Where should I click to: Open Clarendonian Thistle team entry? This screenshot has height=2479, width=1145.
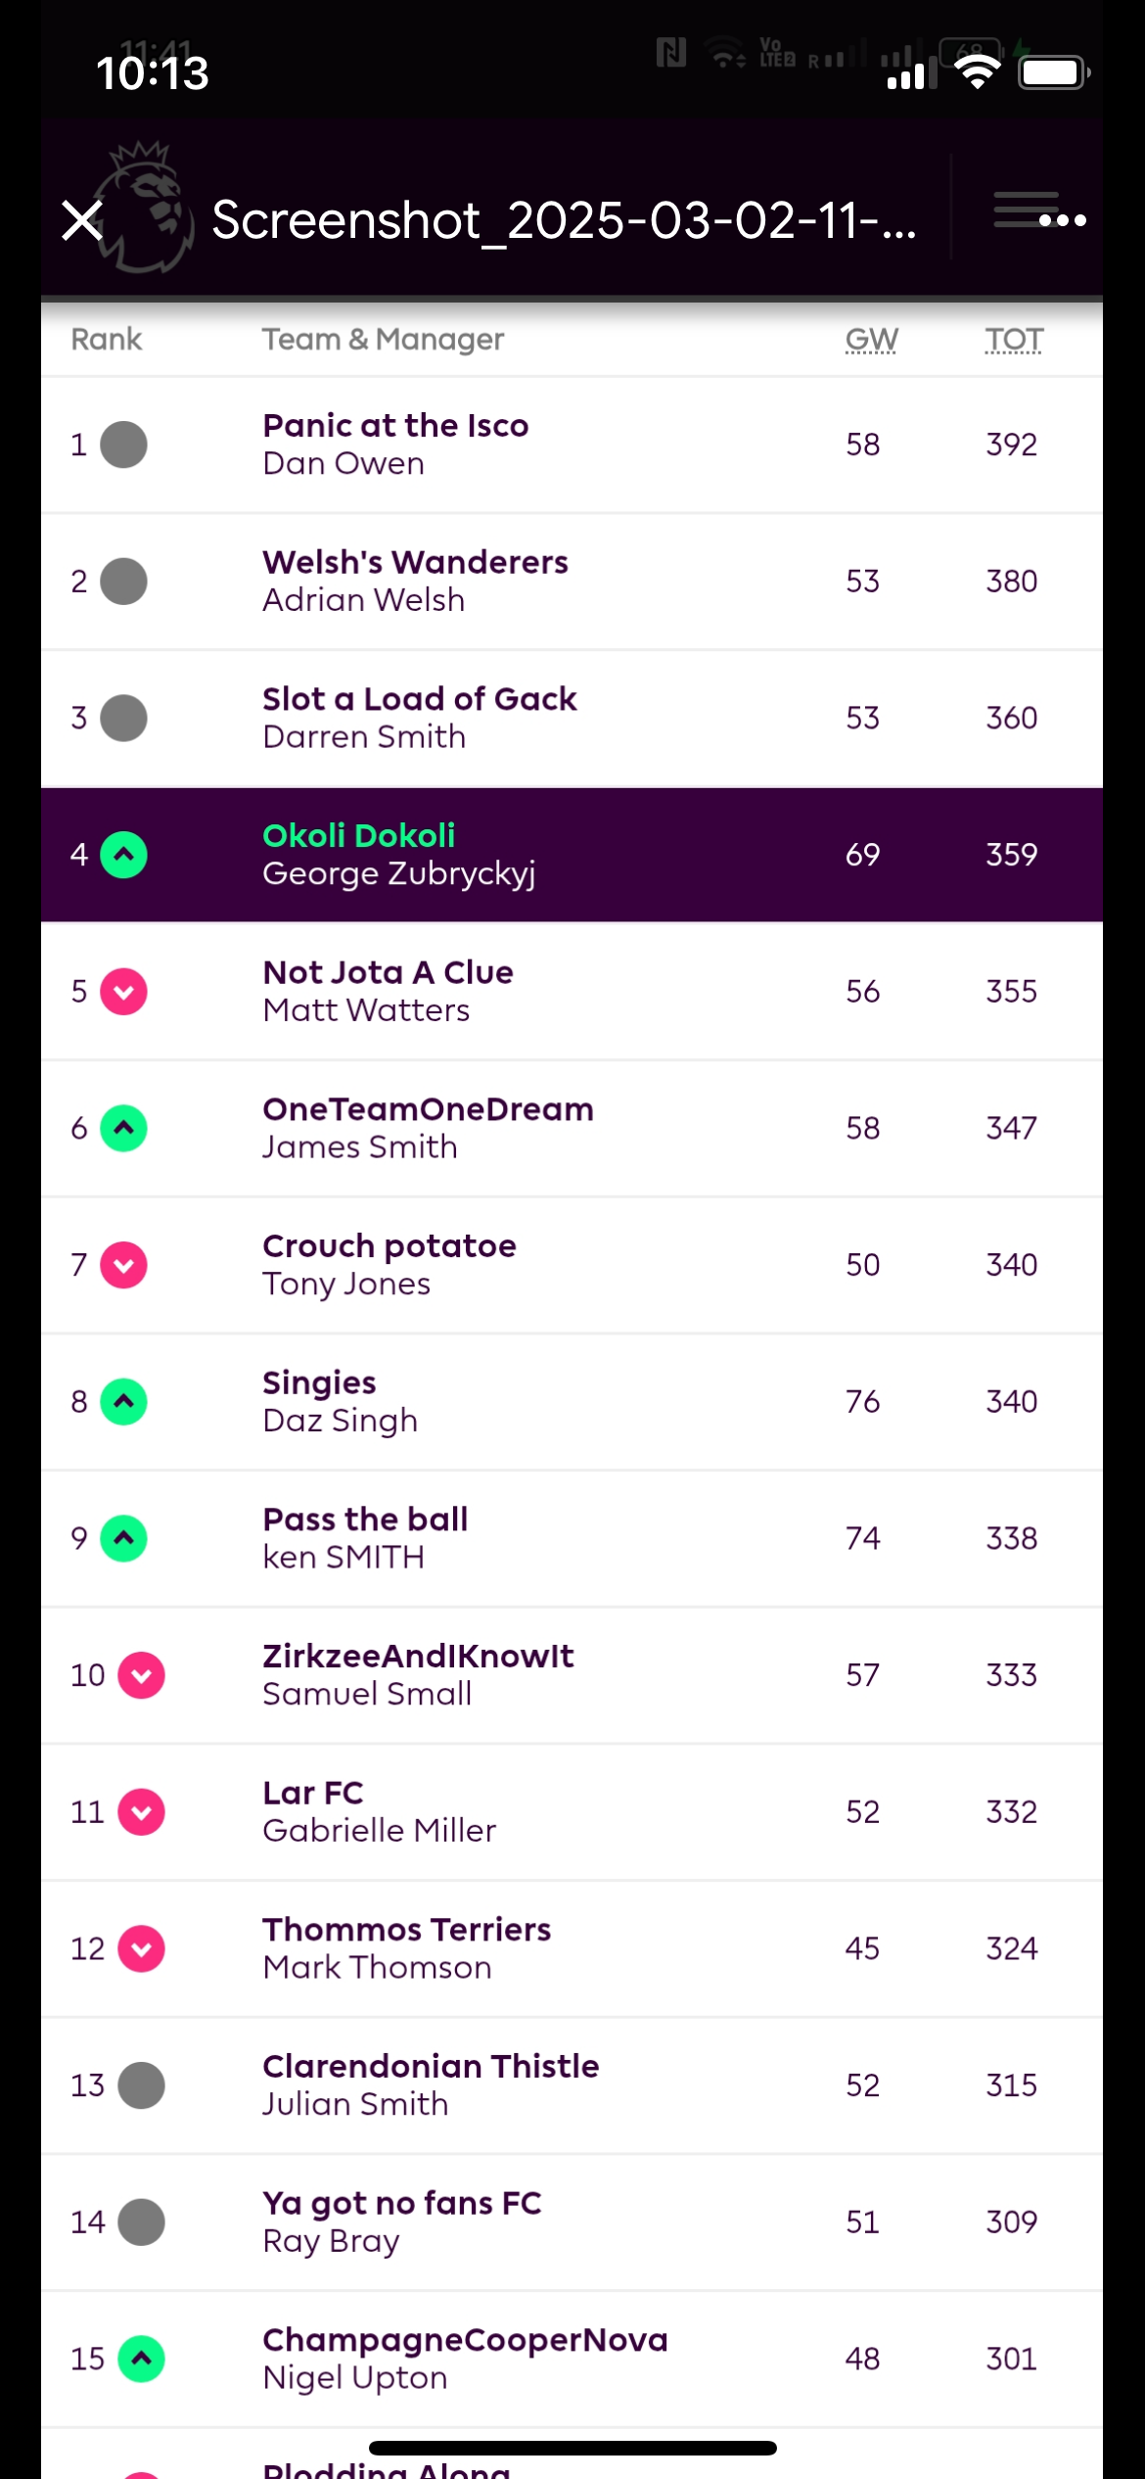coord(431,2066)
